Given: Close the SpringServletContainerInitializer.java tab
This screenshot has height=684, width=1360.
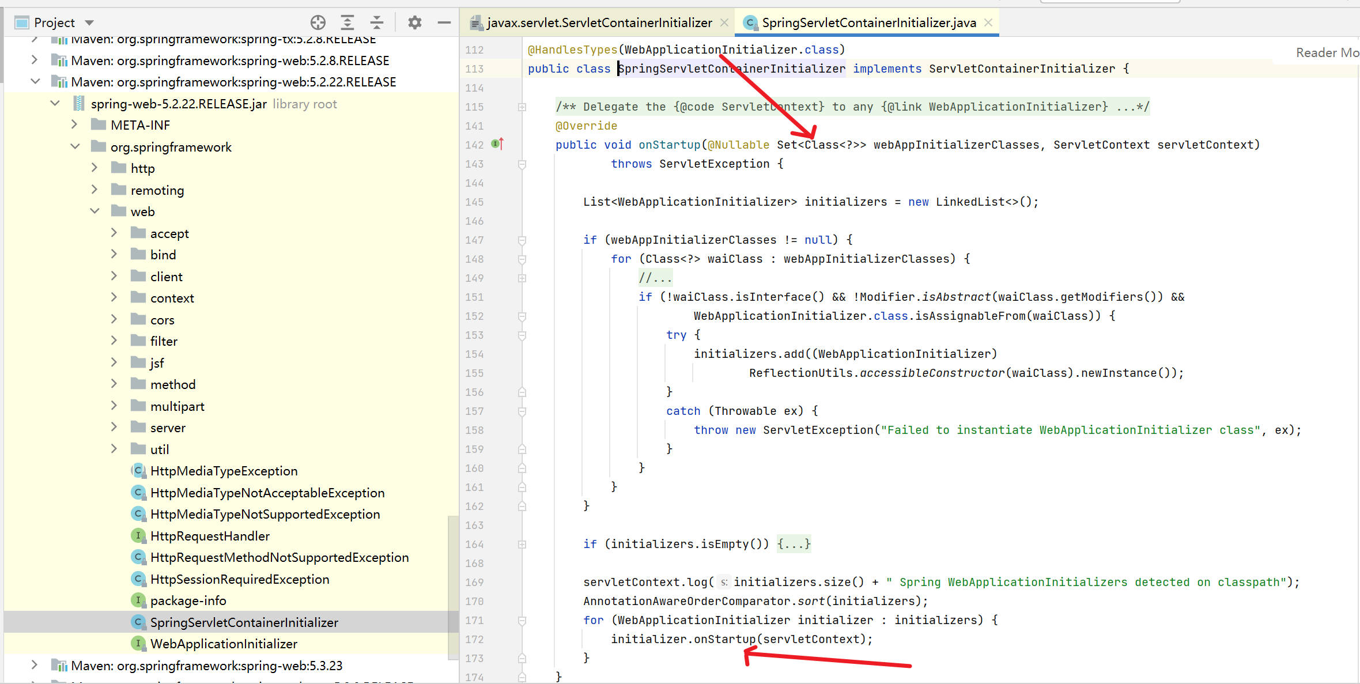Looking at the screenshot, I should tap(988, 22).
